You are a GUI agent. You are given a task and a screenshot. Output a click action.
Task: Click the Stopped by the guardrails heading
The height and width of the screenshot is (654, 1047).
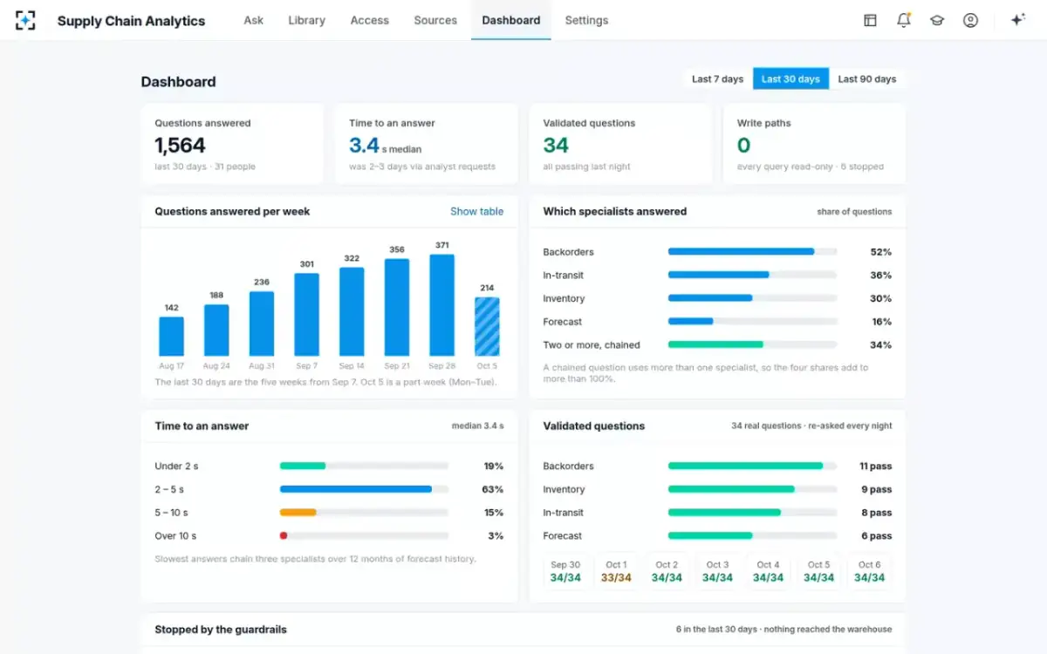pyautogui.click(x=221, y=630)
